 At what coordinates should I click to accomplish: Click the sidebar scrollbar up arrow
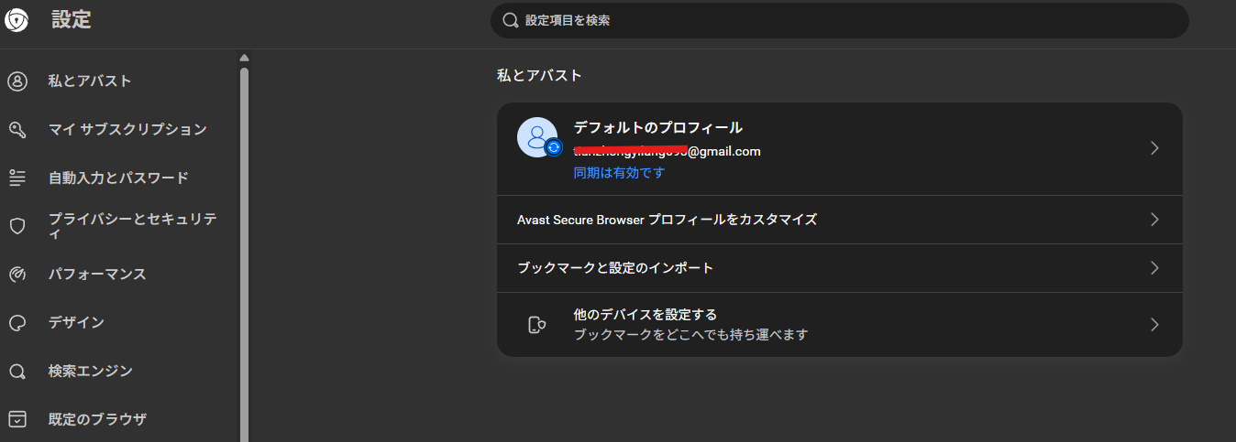pos(244,59)
